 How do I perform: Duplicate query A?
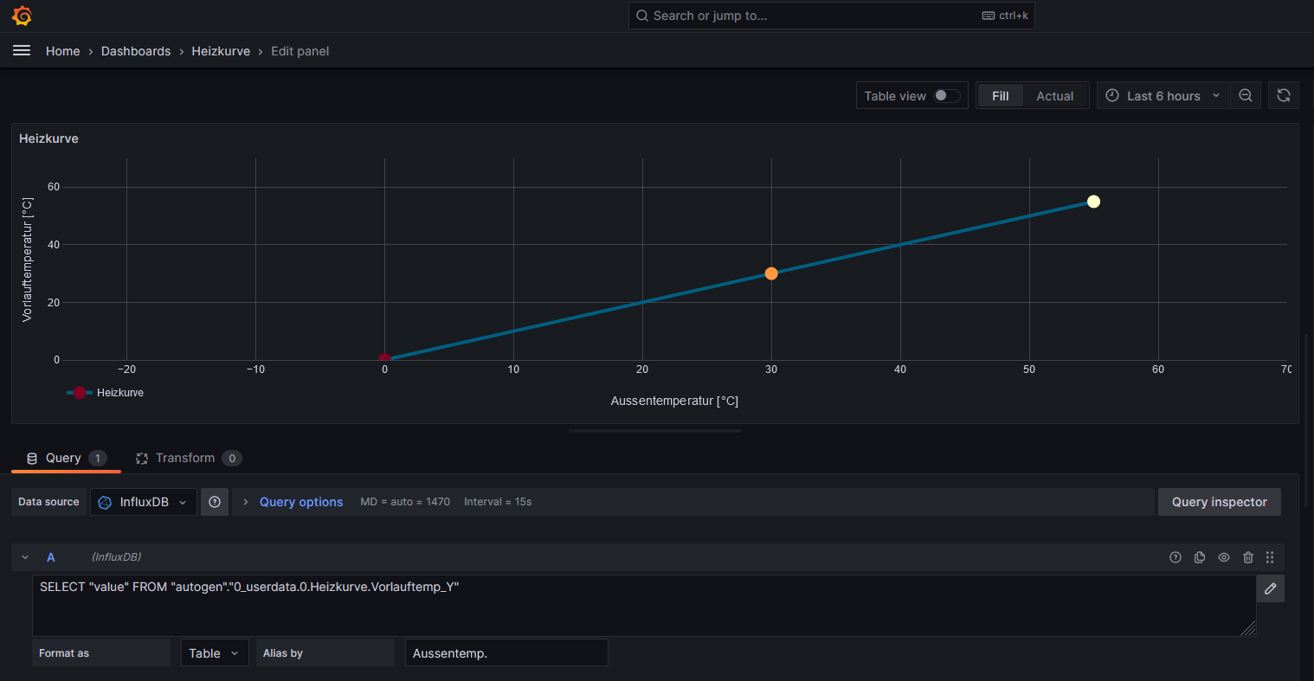point(1200,557)
